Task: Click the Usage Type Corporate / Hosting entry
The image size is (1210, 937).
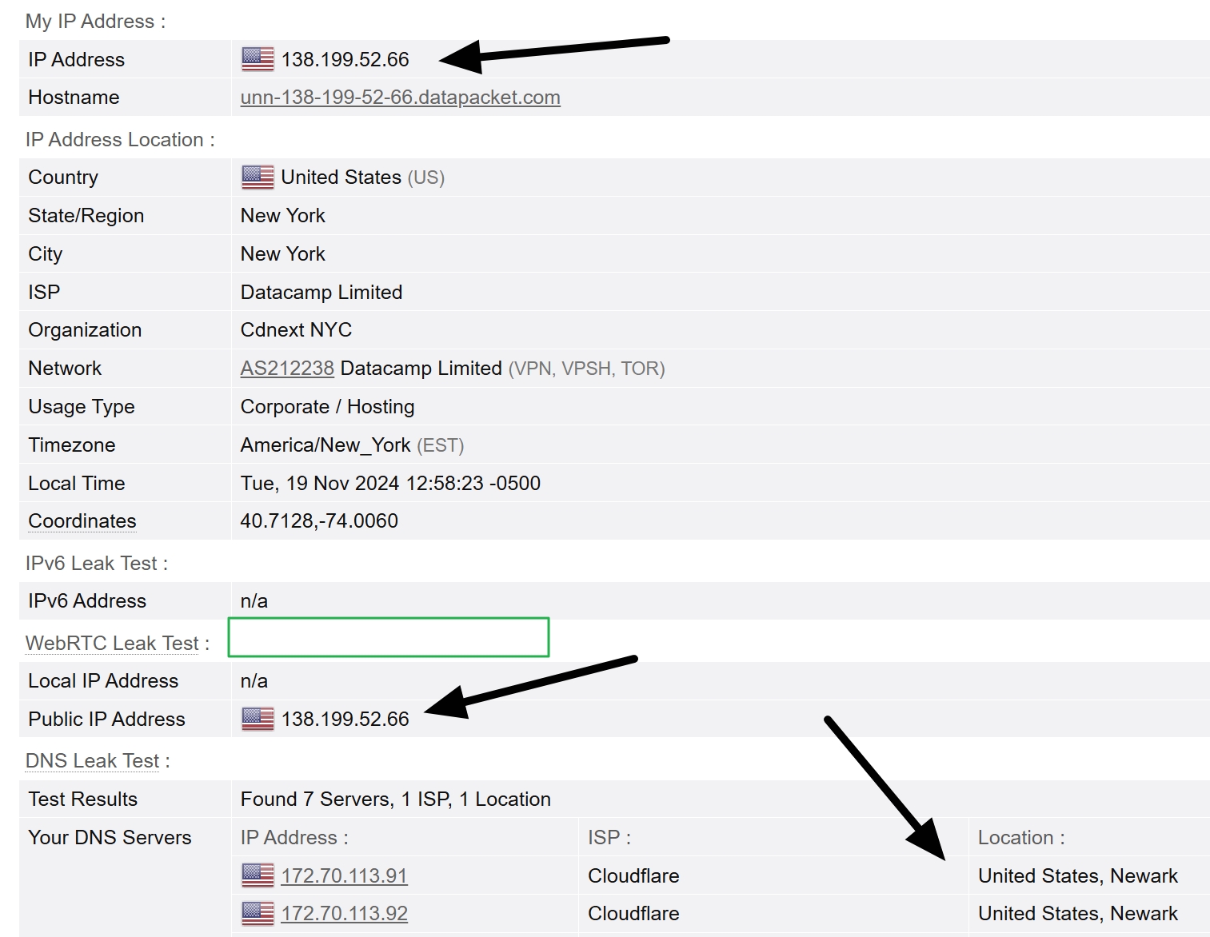Action: 326,406
